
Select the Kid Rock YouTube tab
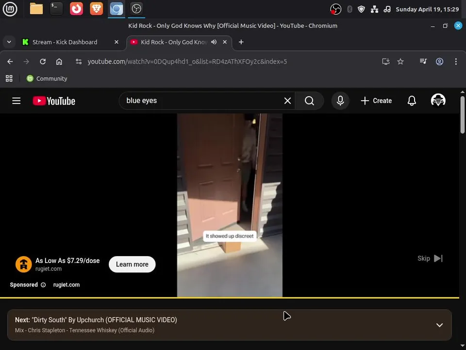(x=174, y=42)
